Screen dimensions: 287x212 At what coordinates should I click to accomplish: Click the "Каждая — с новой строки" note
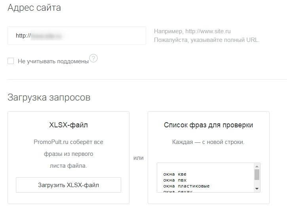[x=208, y=142]
